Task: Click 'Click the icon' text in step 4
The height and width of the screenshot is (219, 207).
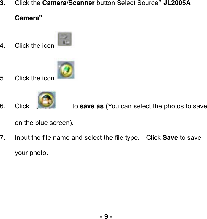Action: coord(35,46)
